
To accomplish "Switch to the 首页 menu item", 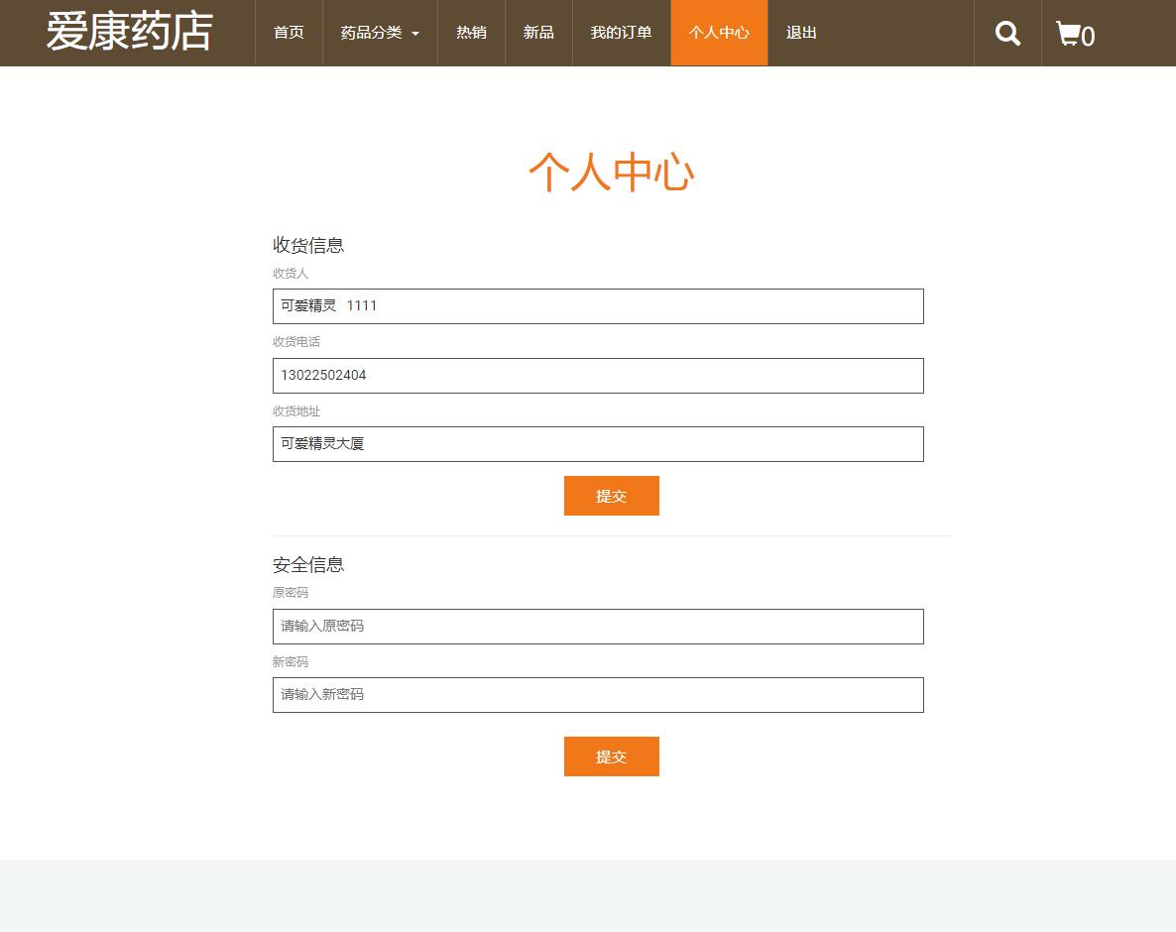I will coord(289,33).
